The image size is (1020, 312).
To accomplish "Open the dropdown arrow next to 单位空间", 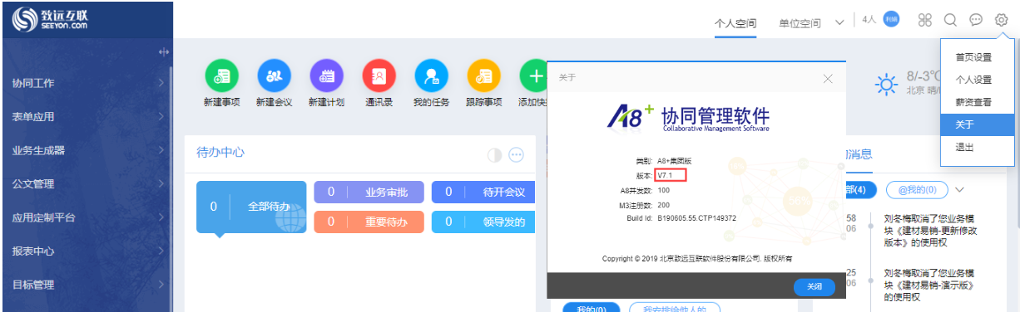I will [839, 22].
